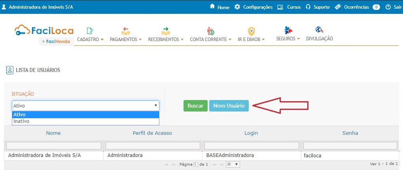
Task: Click the Cadastro icon in the menu
Action: [x=90, y=30]
